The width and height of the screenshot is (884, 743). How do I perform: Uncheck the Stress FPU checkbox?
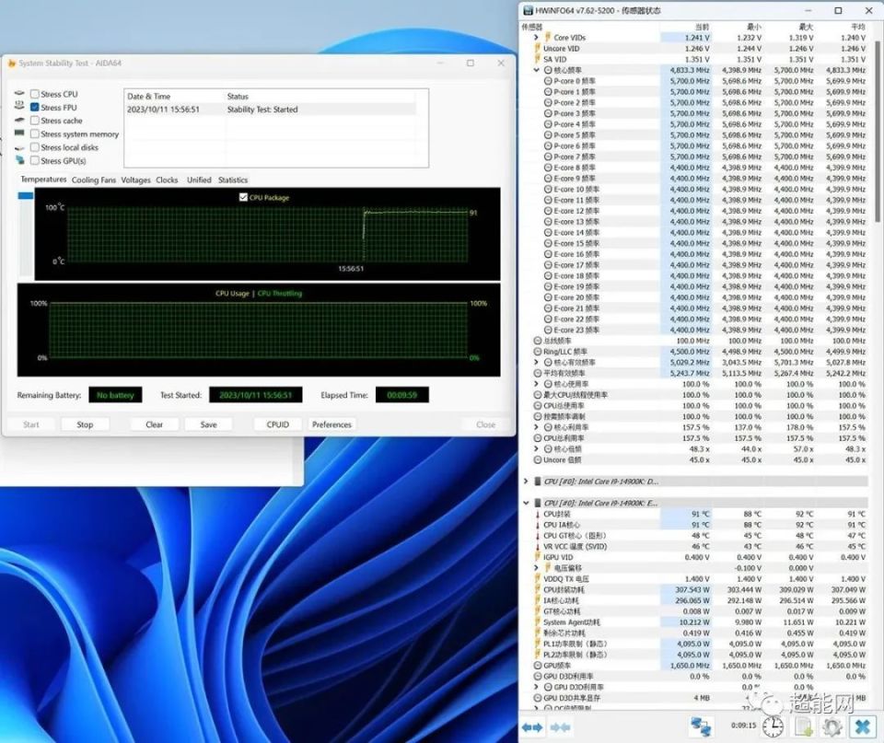35,108
